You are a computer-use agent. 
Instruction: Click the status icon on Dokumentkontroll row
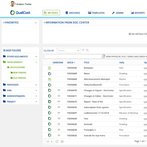[x=50, y=85]
